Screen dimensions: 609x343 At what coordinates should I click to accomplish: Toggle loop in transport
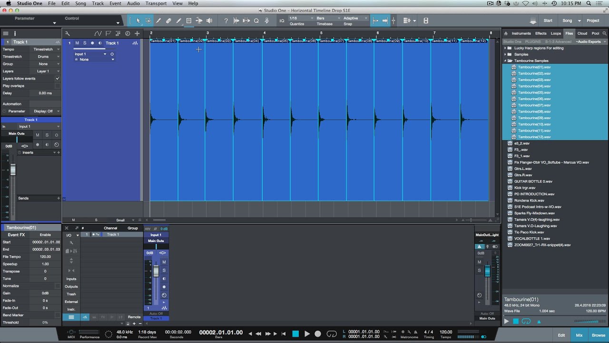332,334
